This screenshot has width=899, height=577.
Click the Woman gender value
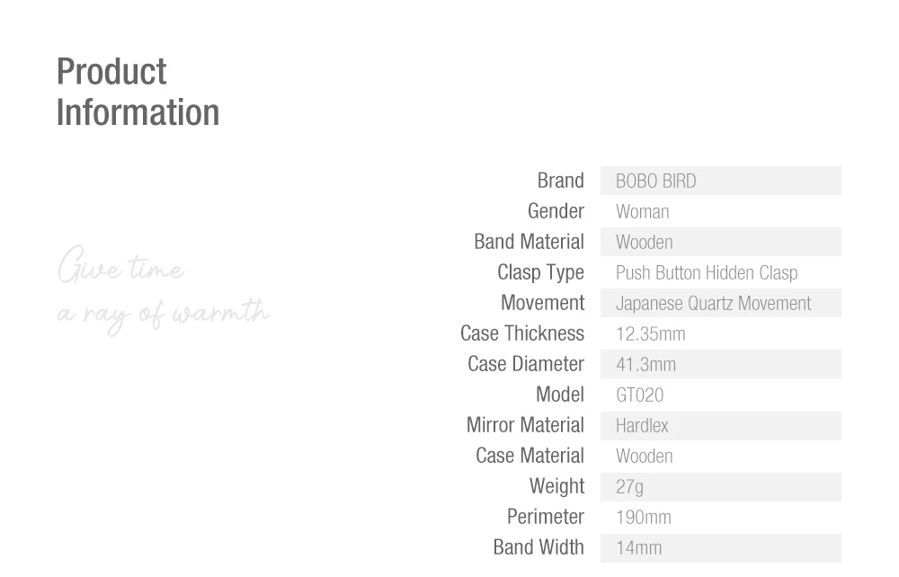pyautogui.click(x=642, y=212)
